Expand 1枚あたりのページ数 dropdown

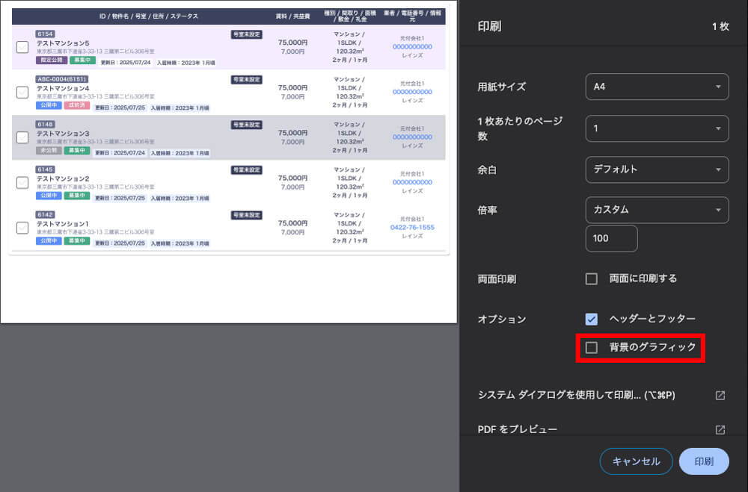click(657, 128)
